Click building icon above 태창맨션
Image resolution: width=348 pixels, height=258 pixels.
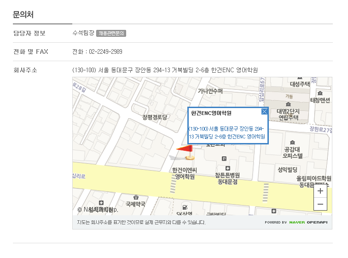pyautogui.click(x=320, y=93)
